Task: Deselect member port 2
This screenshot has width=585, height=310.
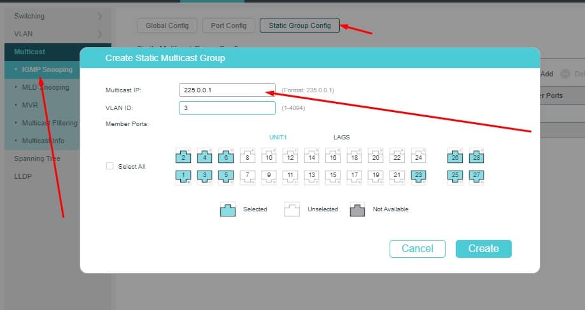Action: coord(183,156)
